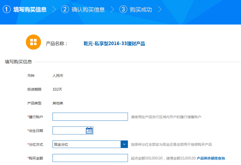Focus the 建行账户 input field

[x=90, y=117]
